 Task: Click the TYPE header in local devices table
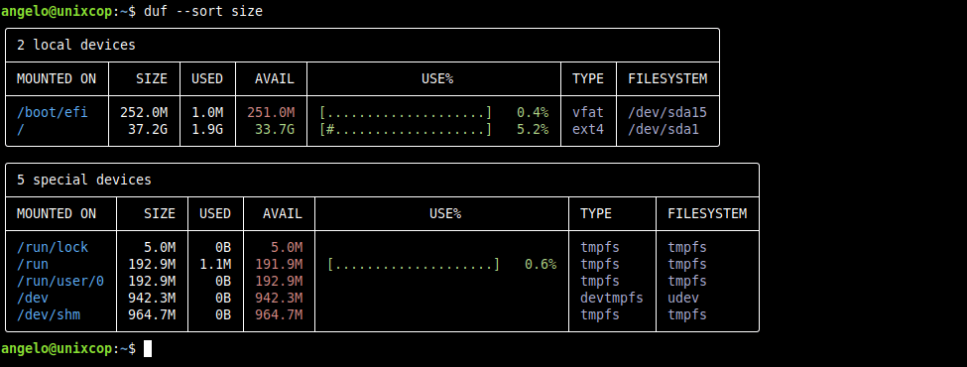[x=588, y=79]
